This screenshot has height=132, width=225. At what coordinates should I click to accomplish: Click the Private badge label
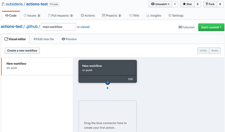click(x=54, y=4)
